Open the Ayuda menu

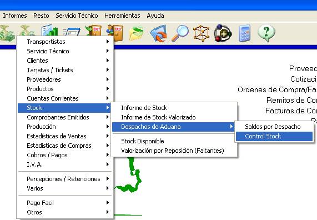(x=155, y=16)
